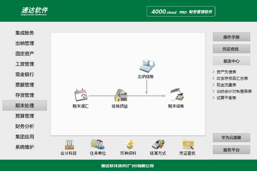Click the chevron beside 资产负债表
The height and width of the screenshot is (171, 257).
[x=213, y=72]
